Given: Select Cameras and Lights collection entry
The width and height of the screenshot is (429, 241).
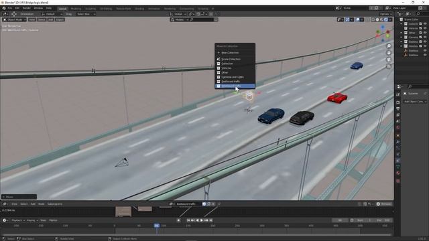Looking at the screenshot, I should 235,77.
